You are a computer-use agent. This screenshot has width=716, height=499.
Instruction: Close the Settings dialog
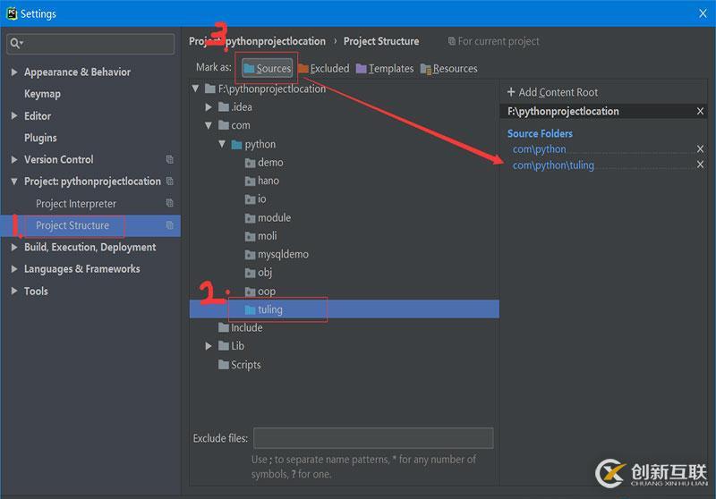coord(703,13)
